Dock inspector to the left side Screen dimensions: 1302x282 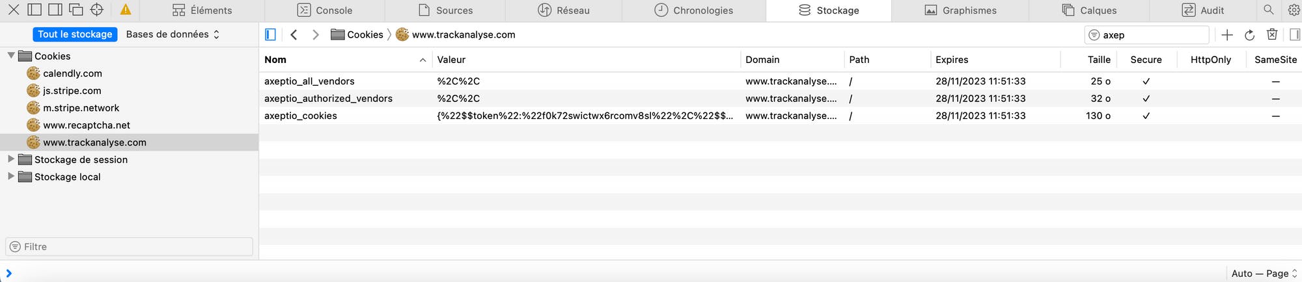[35, 10]
